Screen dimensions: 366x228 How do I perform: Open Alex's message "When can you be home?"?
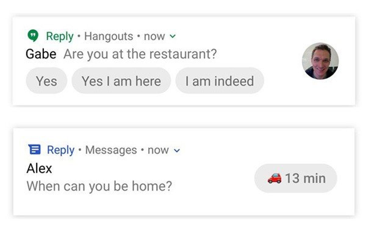(x=99, y=186)
